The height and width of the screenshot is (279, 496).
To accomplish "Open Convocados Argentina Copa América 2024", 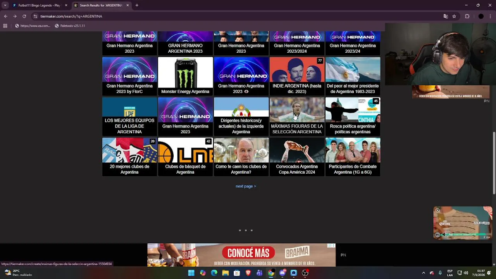I will coord(297,157).
